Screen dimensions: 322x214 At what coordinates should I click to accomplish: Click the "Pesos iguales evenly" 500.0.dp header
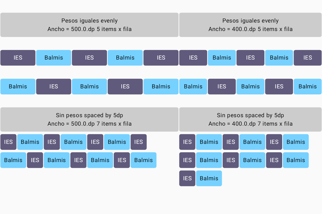(89, 25)
